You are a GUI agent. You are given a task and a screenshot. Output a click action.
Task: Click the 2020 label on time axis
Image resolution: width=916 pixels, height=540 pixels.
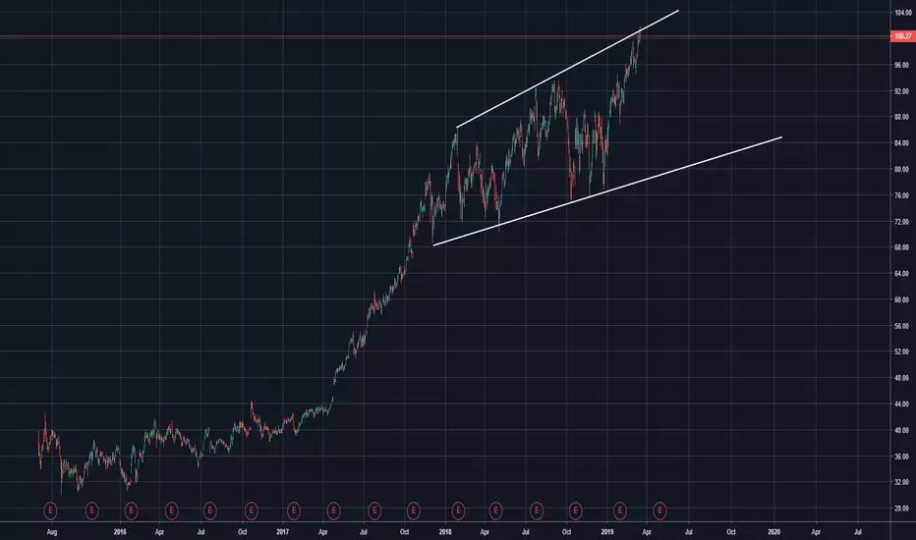point(773,532)
